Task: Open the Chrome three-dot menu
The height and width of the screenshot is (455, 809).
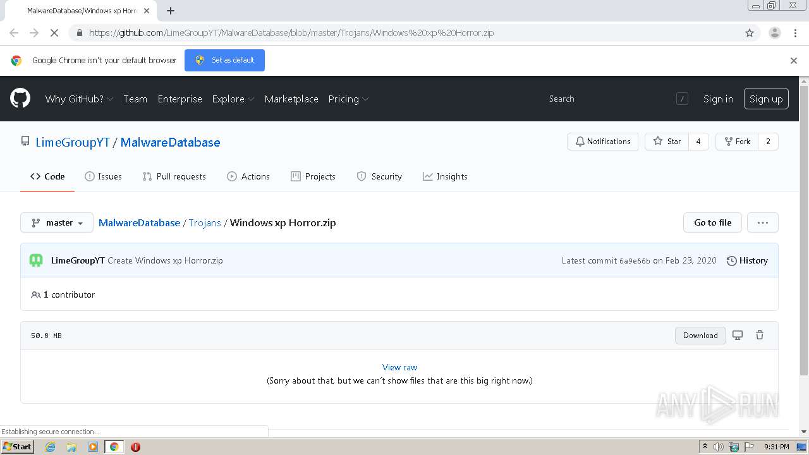Action: [x=795, y=33]
